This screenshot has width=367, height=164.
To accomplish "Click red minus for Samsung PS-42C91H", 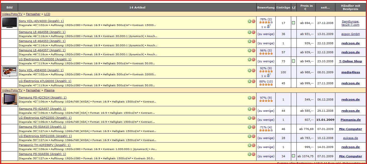I will click(x=254, y=98).
